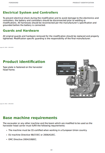Click the page id label above Product identification

[7, 48]
